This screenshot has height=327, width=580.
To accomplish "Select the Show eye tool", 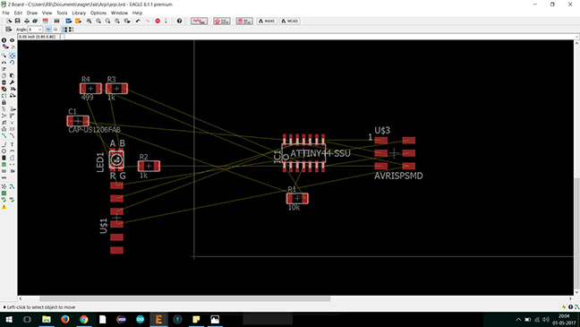I will point(13,40).
